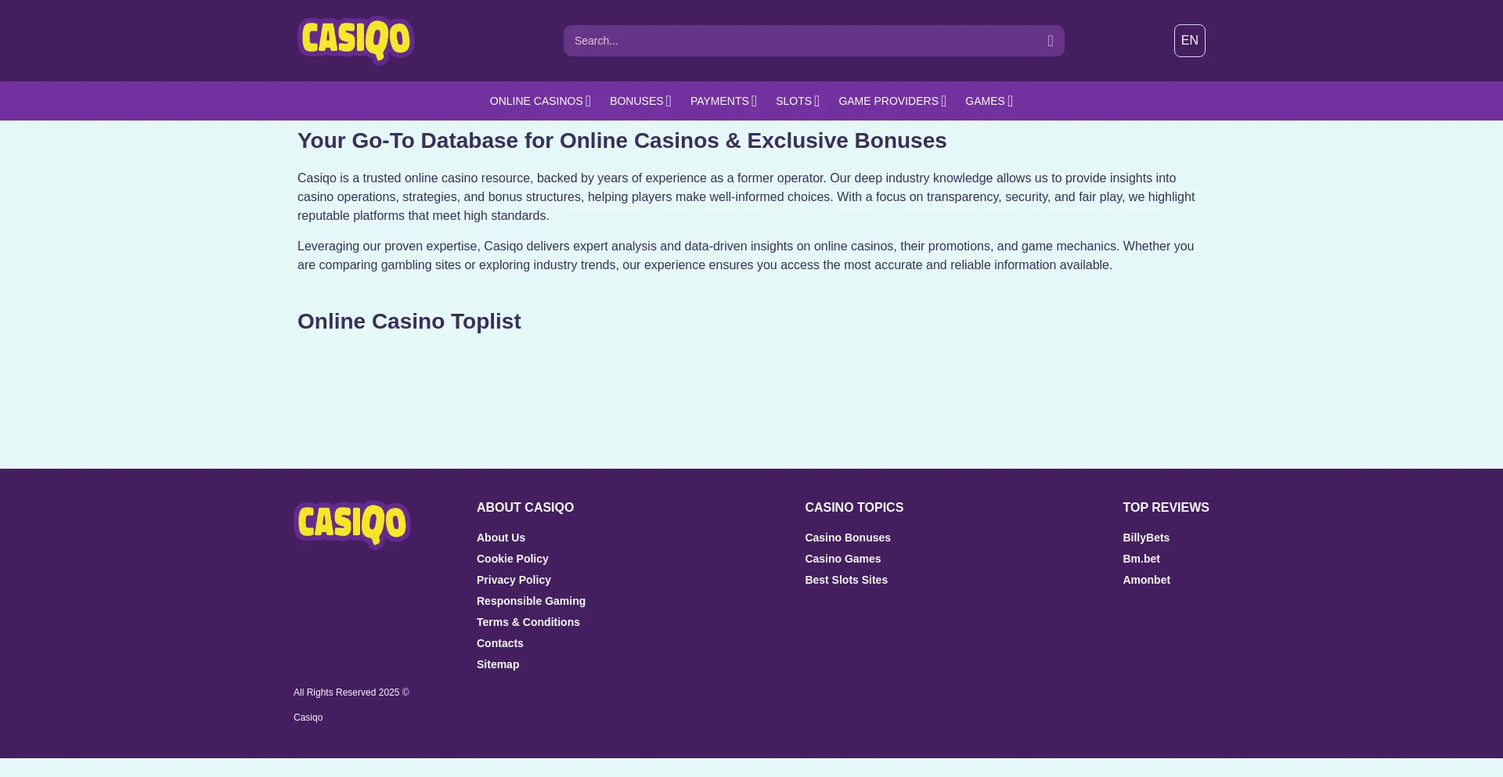This screenshot has height=777, width=1503.
Task: Open the EN language selector
Action: coord(1190,41)
